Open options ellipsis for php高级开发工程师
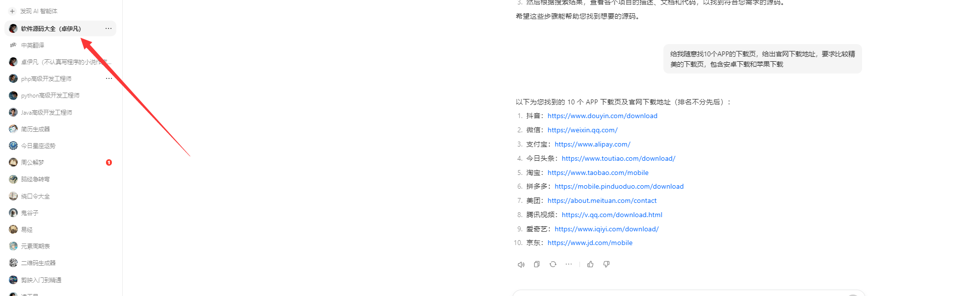The height and width of the screenshot is (296, 974). click(108, 78)
